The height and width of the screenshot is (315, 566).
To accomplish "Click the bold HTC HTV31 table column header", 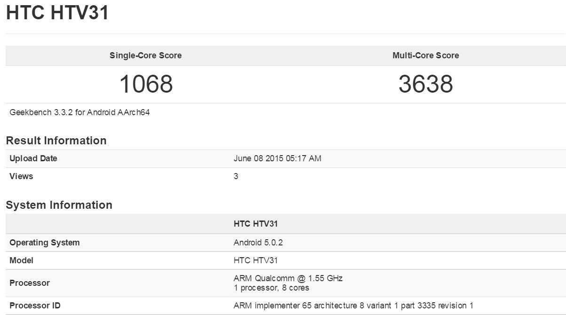I will (x=256, y=224).
